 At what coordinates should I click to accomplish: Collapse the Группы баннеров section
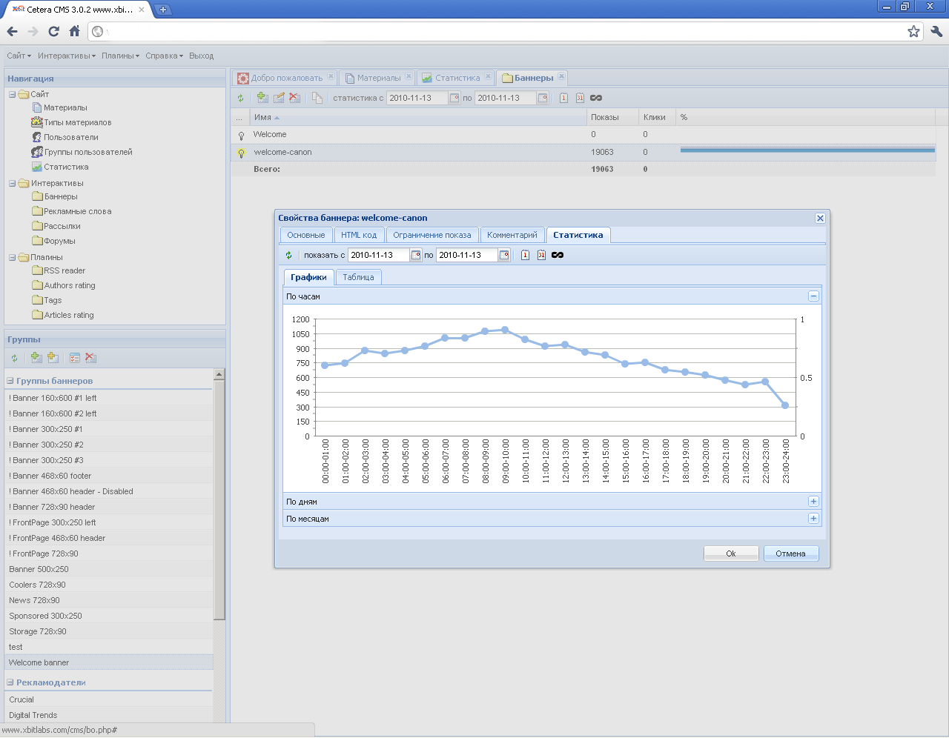(10, 381)
